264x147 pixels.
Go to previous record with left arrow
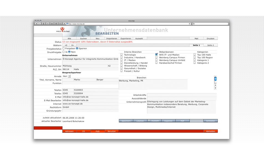[x=66, y=45]
